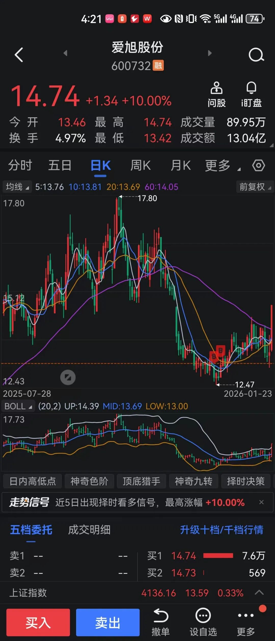The width and height of the screenshot is (275, 641).
Task: Select the 成交明细 tab
Action: (89, 530)
